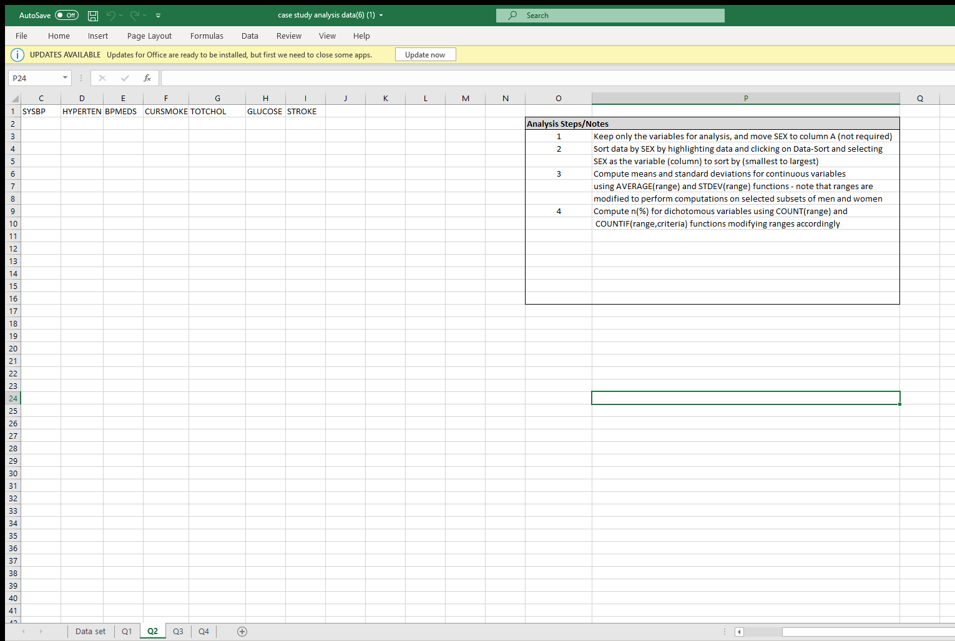Image resolution: width=955 pixels, height=641 pixels.
Task: Switch to the Q1 sheet tab
Action: point(127,631)
